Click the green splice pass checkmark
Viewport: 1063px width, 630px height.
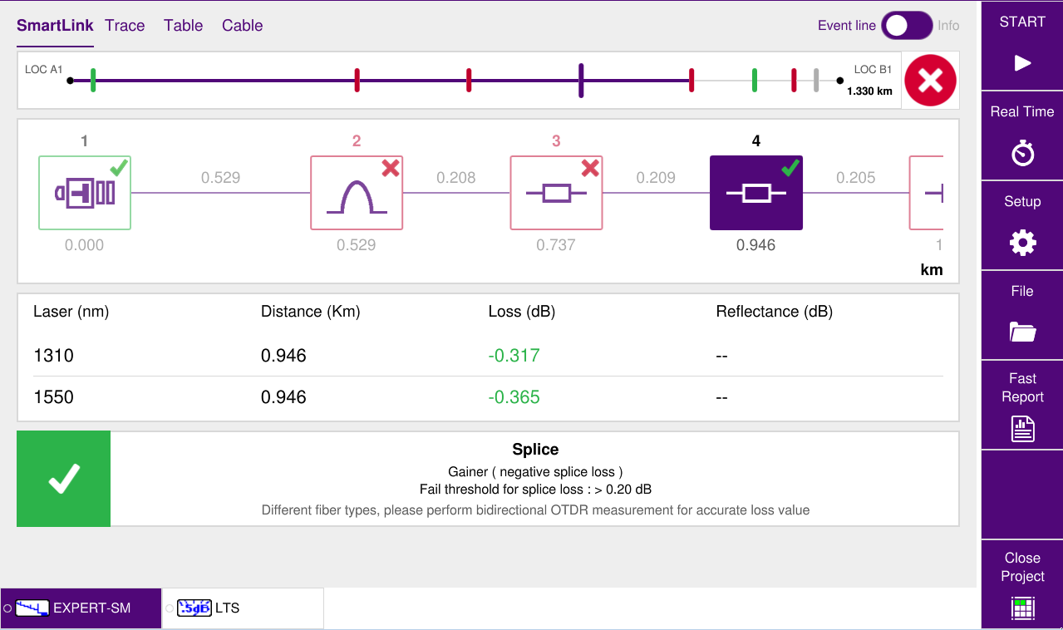click(63, 478)
